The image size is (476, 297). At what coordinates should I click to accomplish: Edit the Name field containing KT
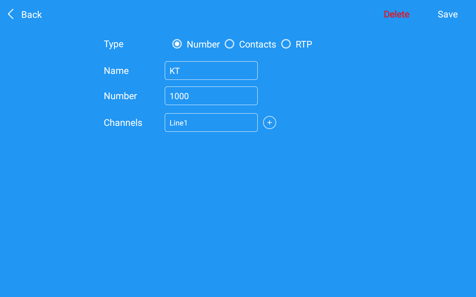coord(211,71)
